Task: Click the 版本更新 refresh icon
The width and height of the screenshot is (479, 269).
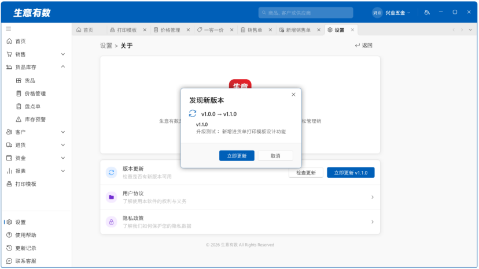Action: point(112,173)
